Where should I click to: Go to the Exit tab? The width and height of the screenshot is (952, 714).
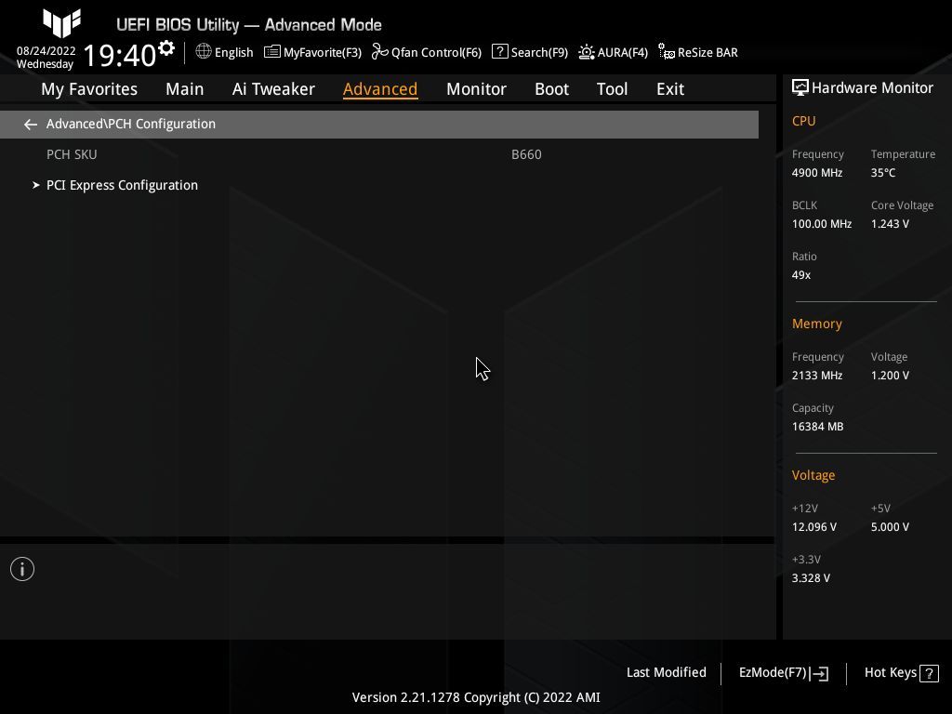click(x=670, y=89)
